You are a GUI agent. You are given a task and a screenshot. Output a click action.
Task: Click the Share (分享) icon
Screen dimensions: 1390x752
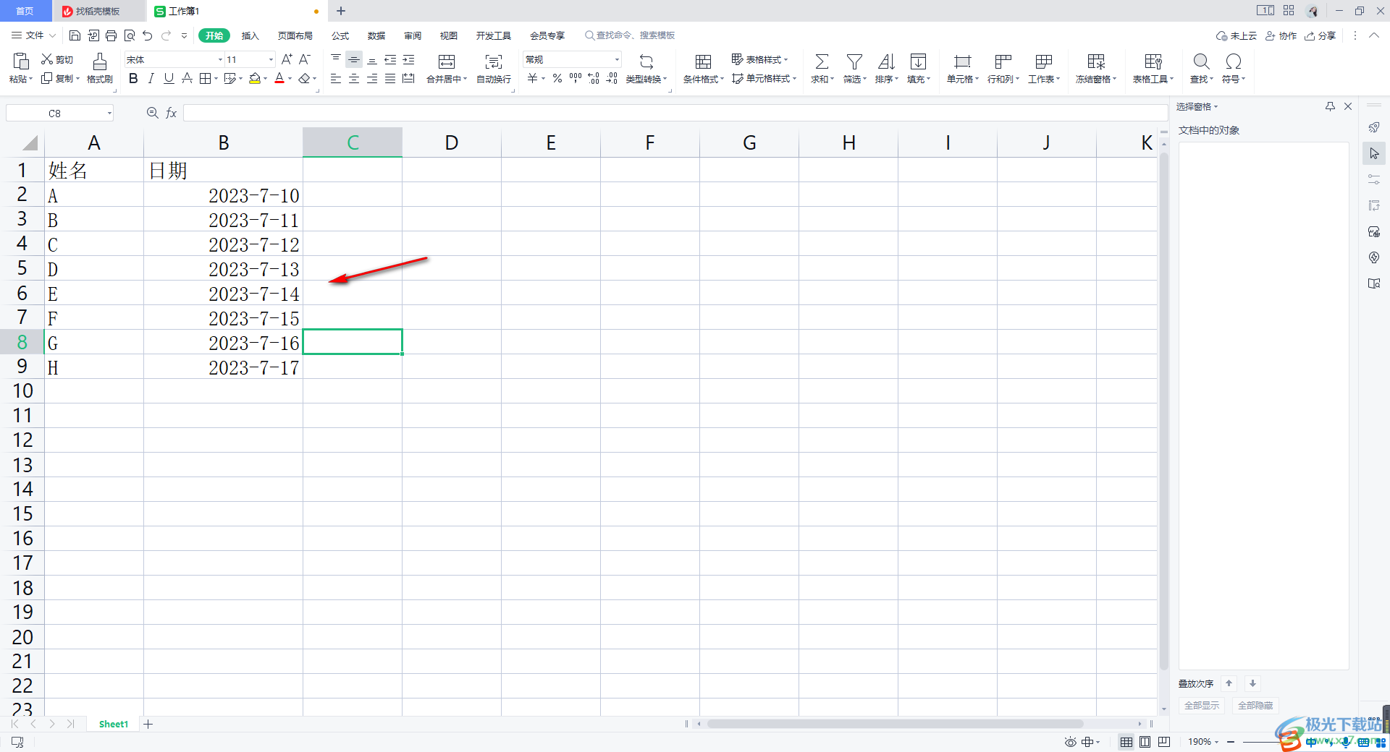point(1320,35)
